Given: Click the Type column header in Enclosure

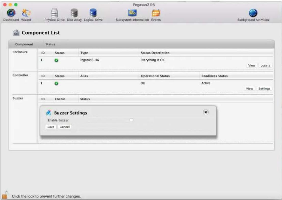Looking at the screenshot, I should click(84, 53).
